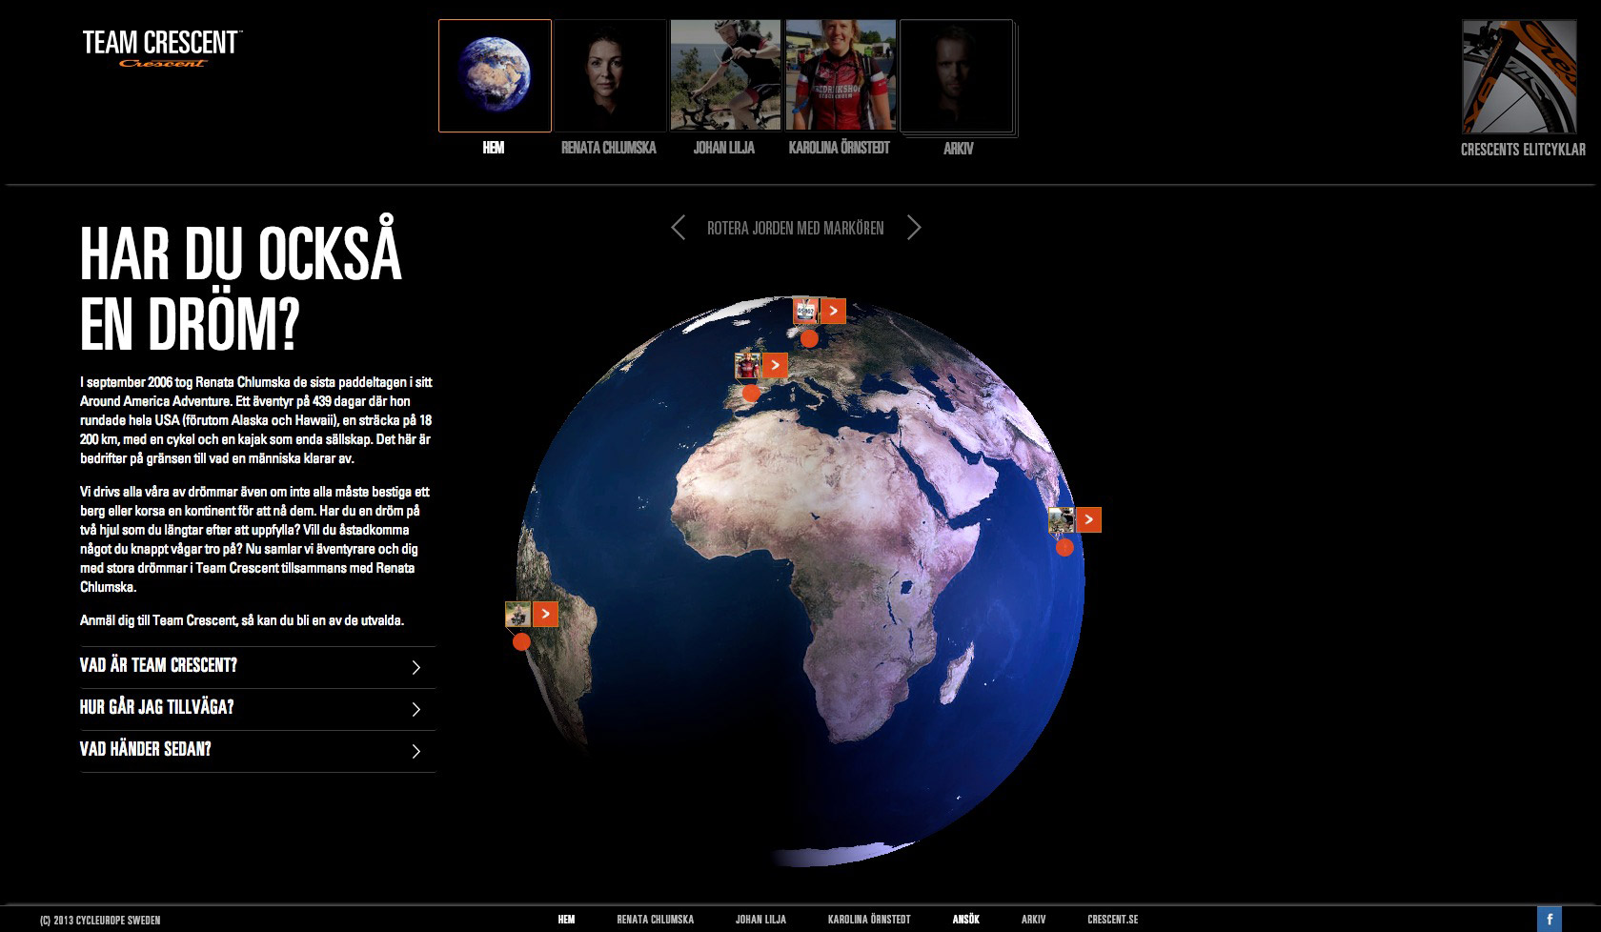Click the Facebook icon in footer
This screenshot has height=932, width=1601.
point(1549,920)
